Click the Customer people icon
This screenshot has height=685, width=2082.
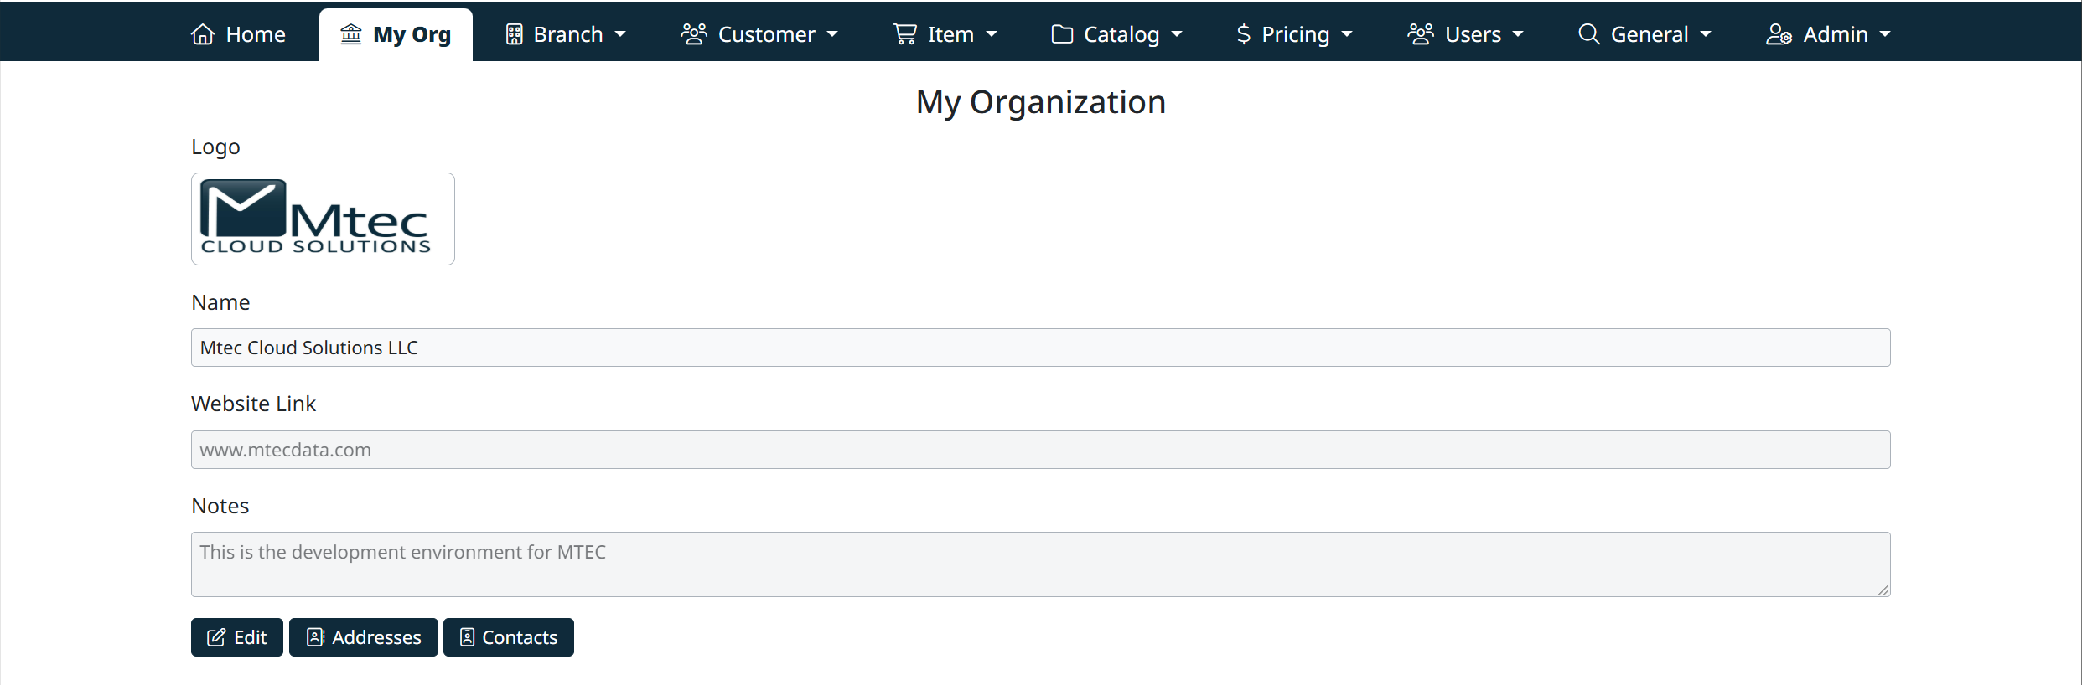click(x=694, y=34)
